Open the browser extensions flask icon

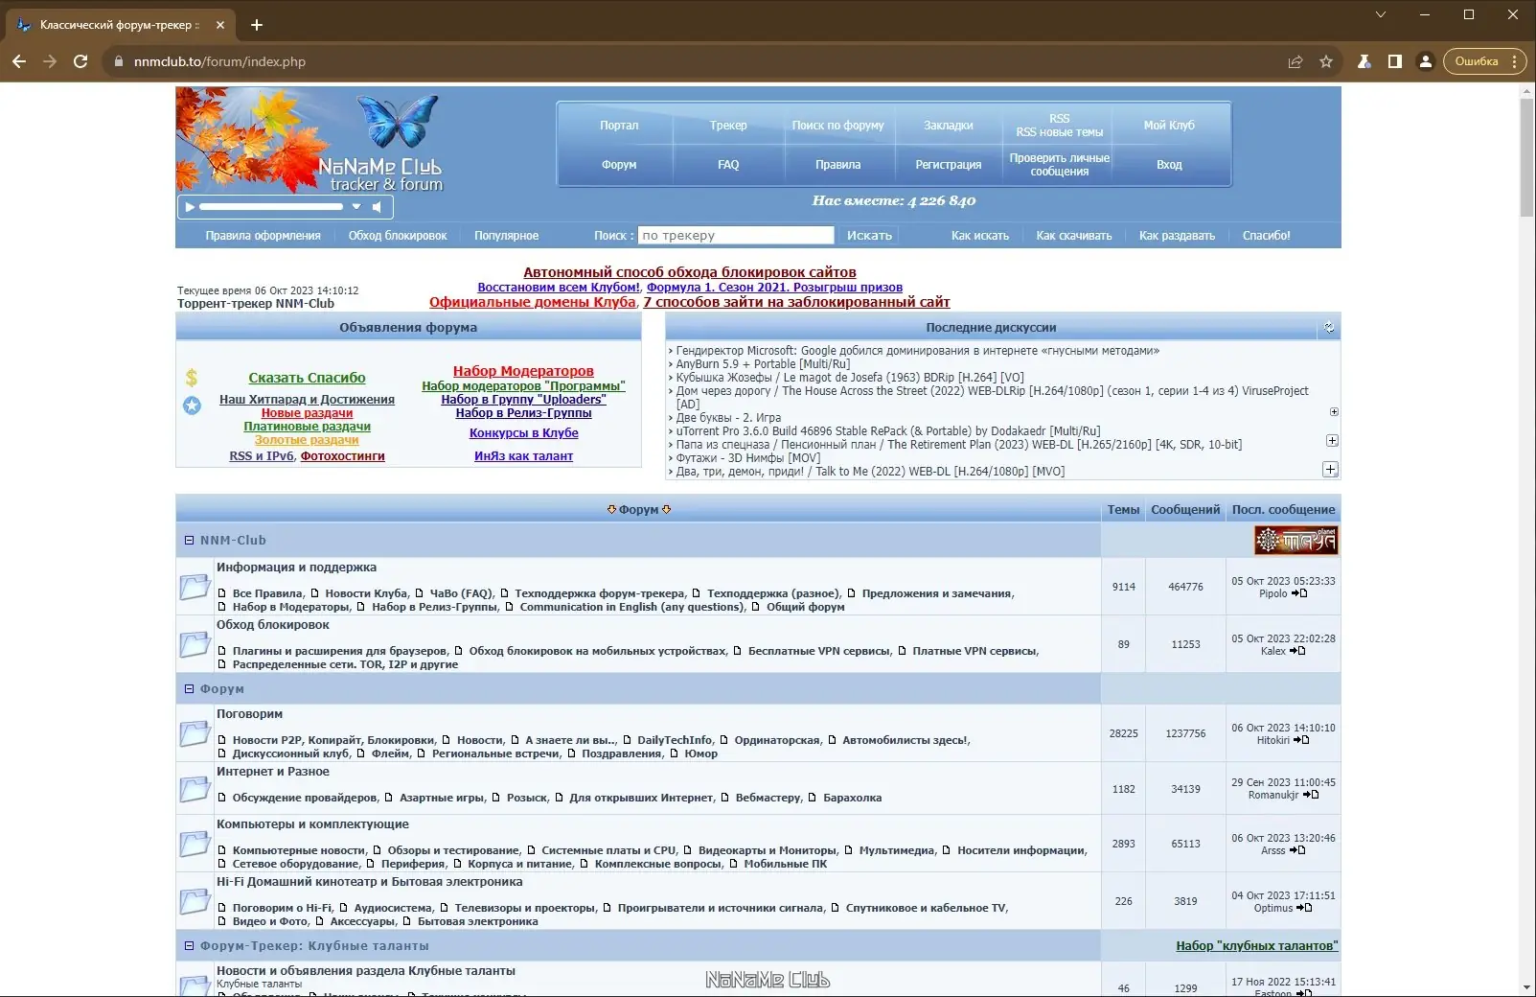pos(1364,61)
